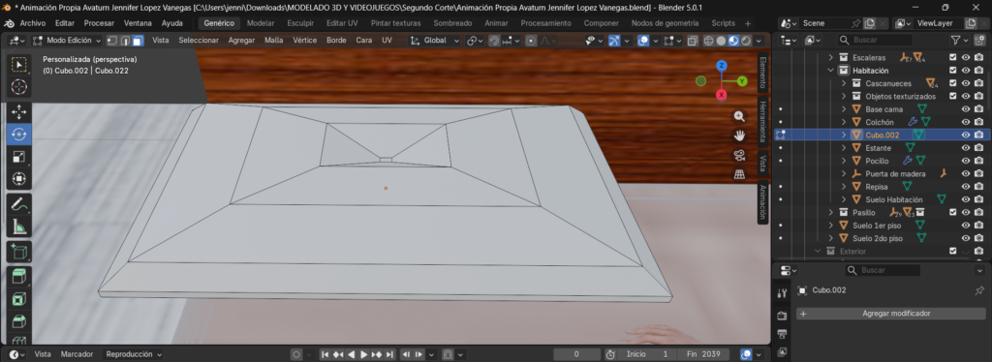
Task: Toggle viewport overlays display
Action: [x=643, y=41]
